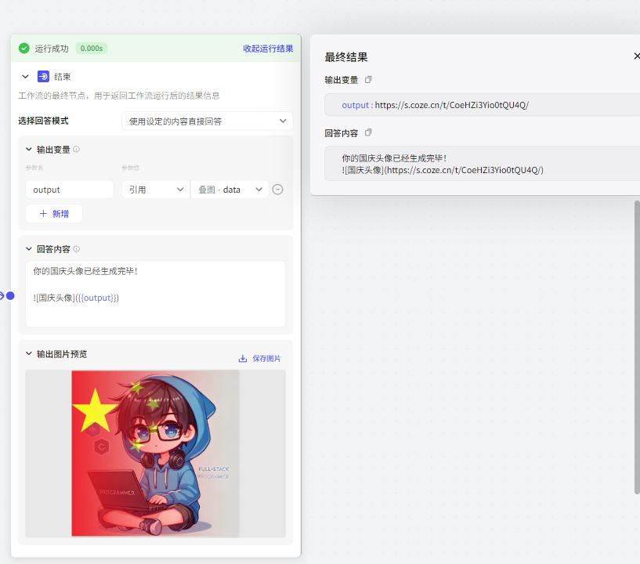Click 收起运行结果 link
The image size is (640, 564).
(x=268, y=49)
